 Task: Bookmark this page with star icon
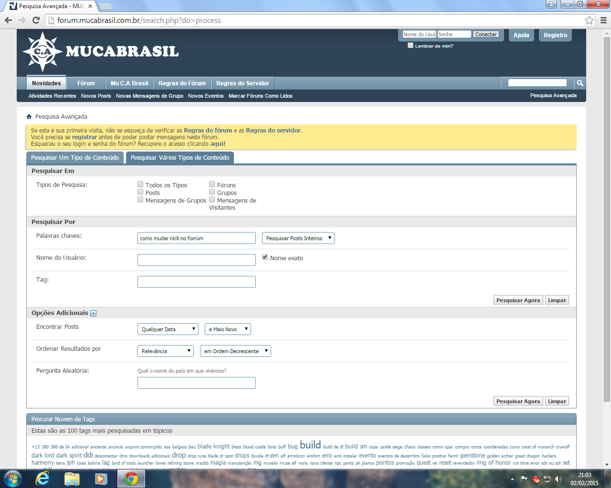(x=589, y=20)
